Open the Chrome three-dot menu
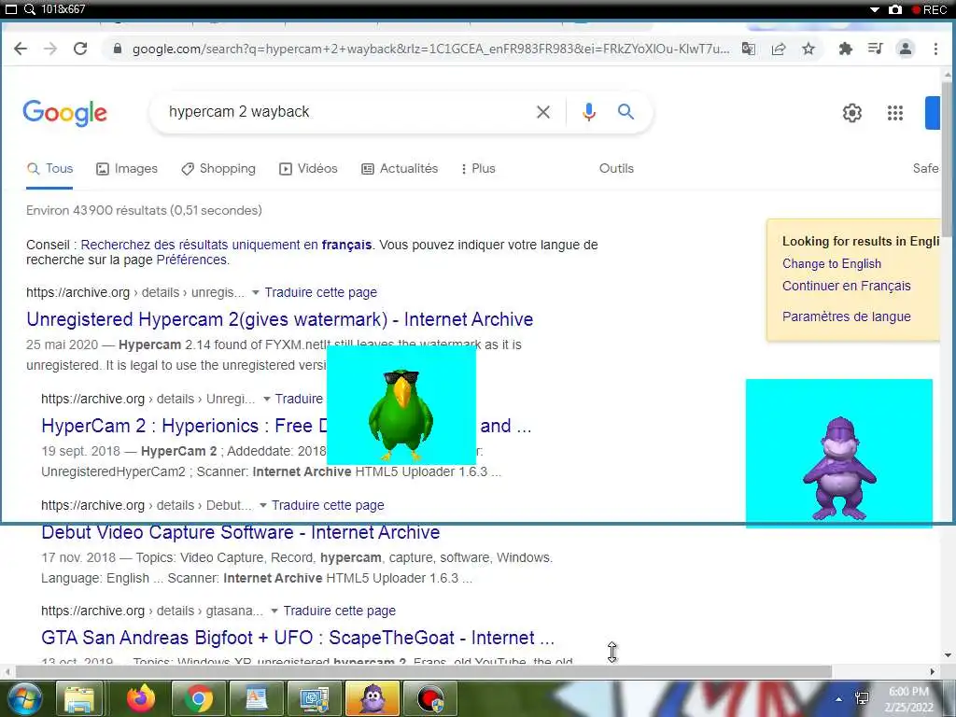956x717 pixels. [x=935, y=49]
